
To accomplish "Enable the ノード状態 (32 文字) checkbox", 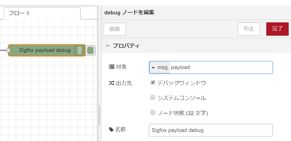I will tap(153, 112).
